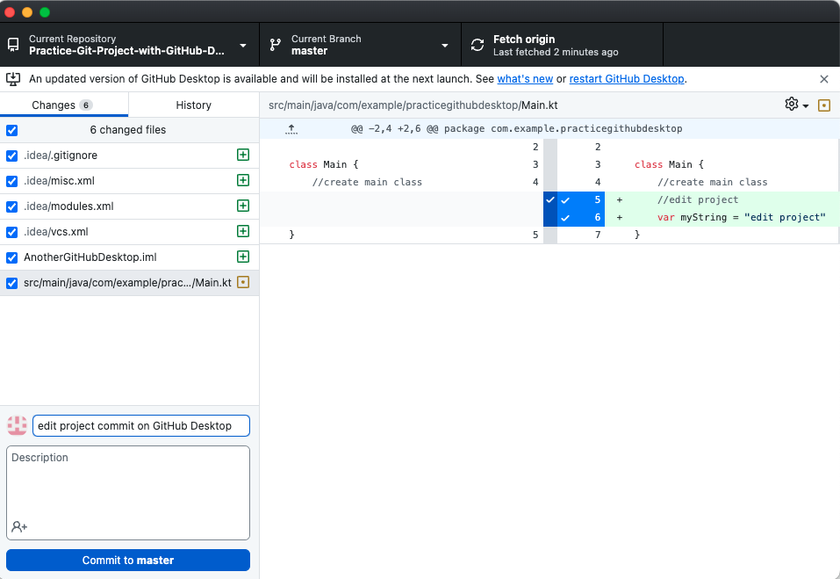Image resolution: width=840 pixels, height=579 pixels.
Task: Uncheck the Main.kt file checkbox
Action: coord(11,283)
